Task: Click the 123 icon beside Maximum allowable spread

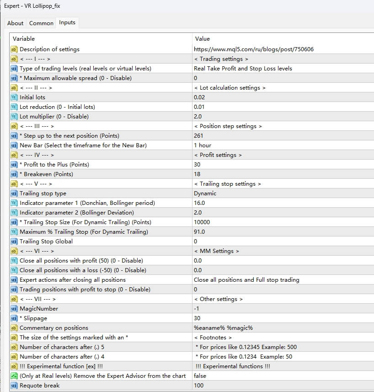Action: click(13, 78)
